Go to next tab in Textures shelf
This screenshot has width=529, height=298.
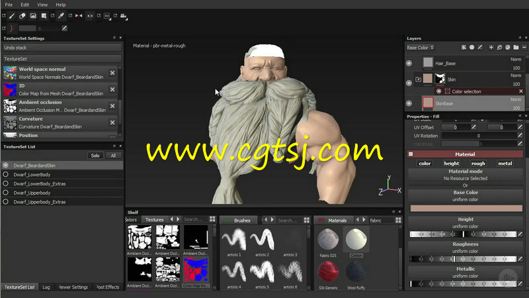[178, 219]
